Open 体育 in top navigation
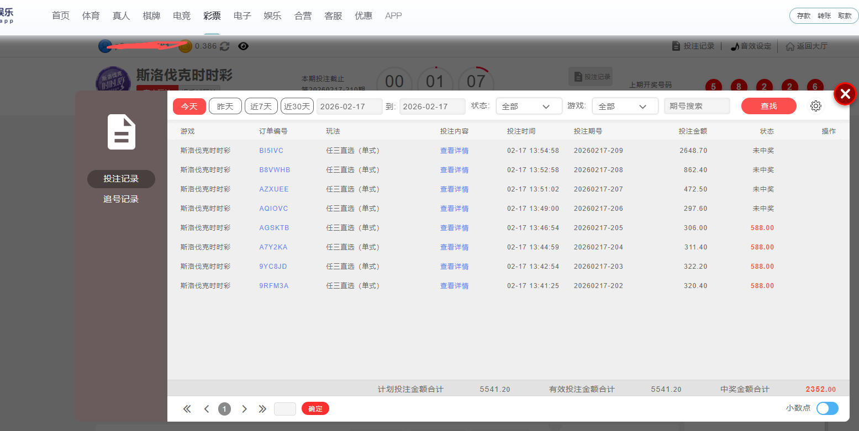Image resolution: width=859 pixels, height=431 pixels. click(91, 16)
